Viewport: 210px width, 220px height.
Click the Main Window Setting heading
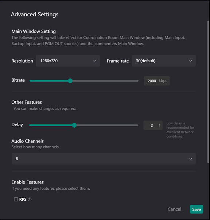click(x=34, y=31)
